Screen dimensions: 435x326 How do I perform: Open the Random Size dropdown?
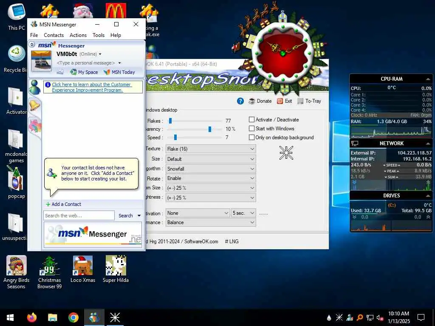(x=211, y=188)
